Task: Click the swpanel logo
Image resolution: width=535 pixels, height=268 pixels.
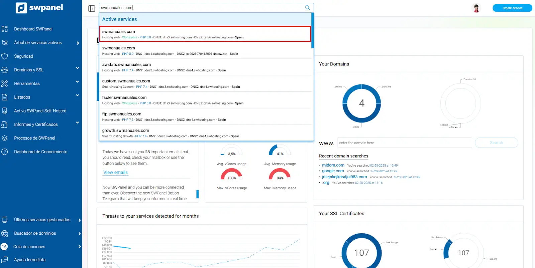Action: point(39,8)
